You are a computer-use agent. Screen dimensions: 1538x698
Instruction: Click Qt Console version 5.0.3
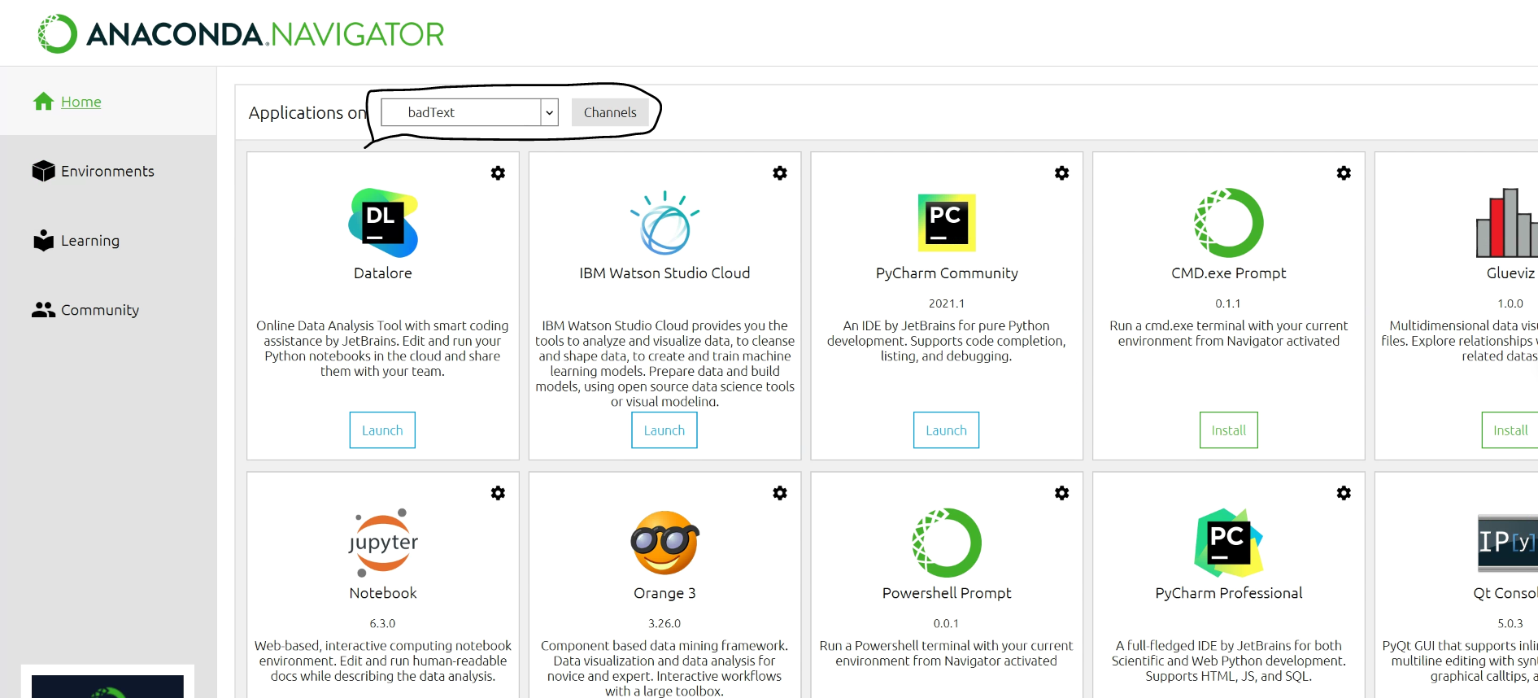(1510, 623)
